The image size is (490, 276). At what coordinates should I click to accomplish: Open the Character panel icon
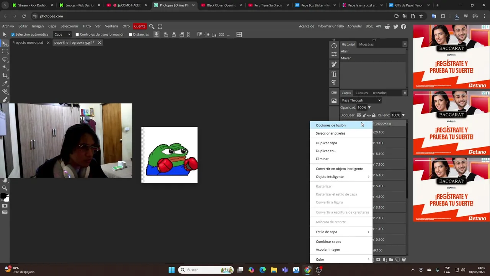pyautogui.click(x=334, y=74)
